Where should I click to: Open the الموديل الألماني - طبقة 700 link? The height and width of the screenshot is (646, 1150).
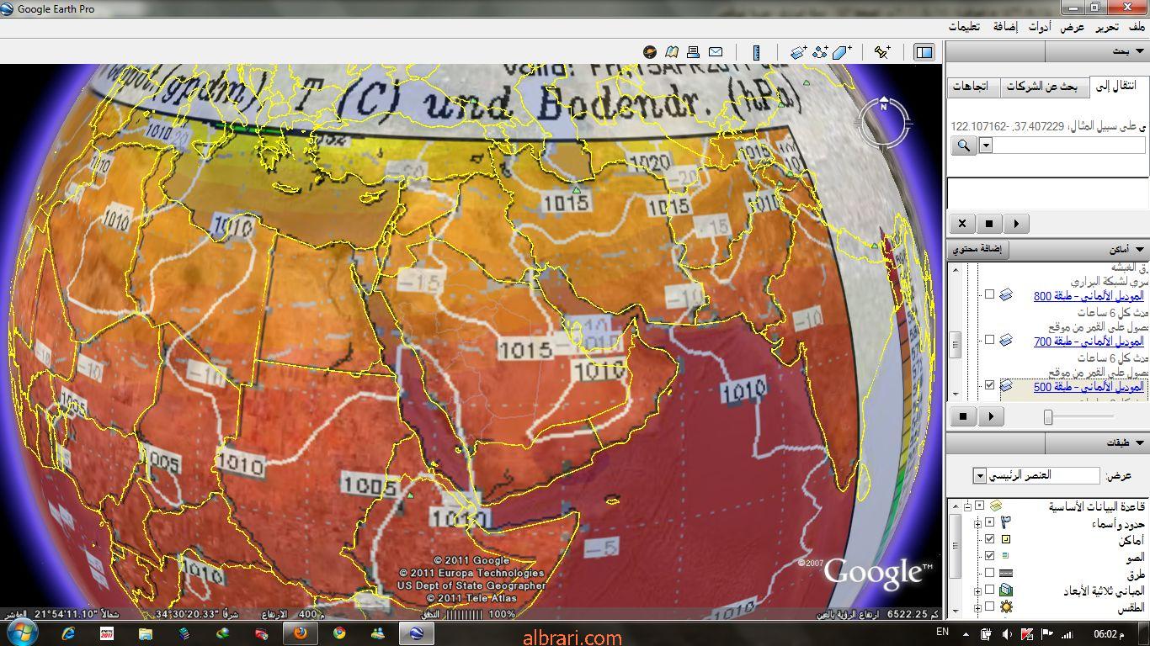point(1089,341)
